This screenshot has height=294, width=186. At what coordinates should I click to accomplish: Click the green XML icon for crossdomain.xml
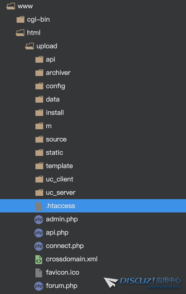39,259
